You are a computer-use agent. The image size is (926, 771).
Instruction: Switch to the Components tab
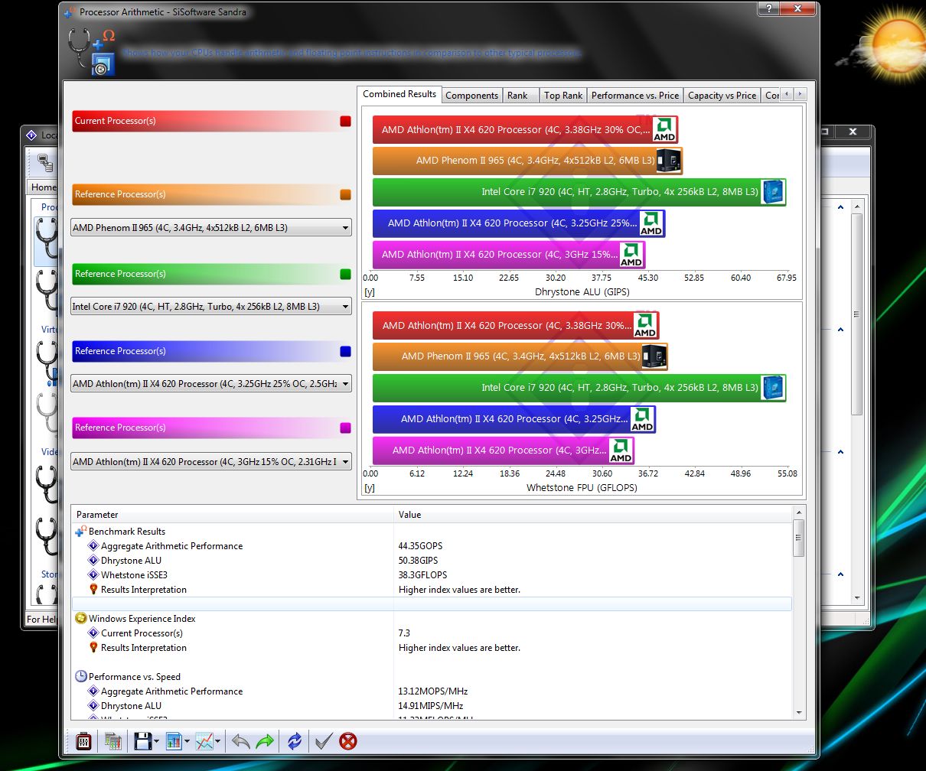coord(471,96)
